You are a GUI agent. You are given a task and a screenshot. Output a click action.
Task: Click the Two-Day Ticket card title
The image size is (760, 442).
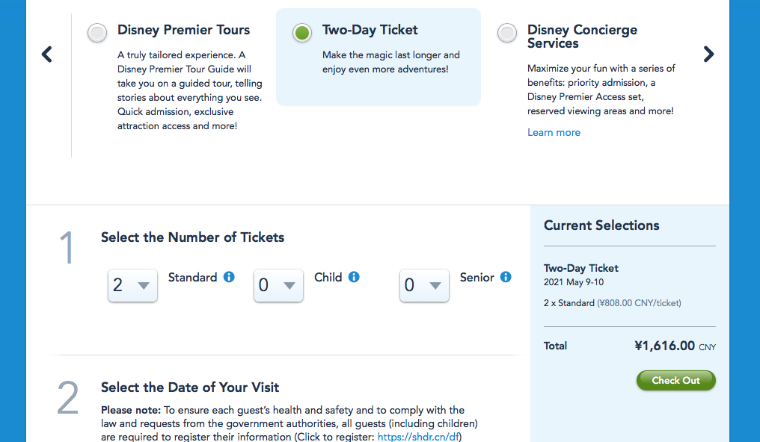(370, 30)
